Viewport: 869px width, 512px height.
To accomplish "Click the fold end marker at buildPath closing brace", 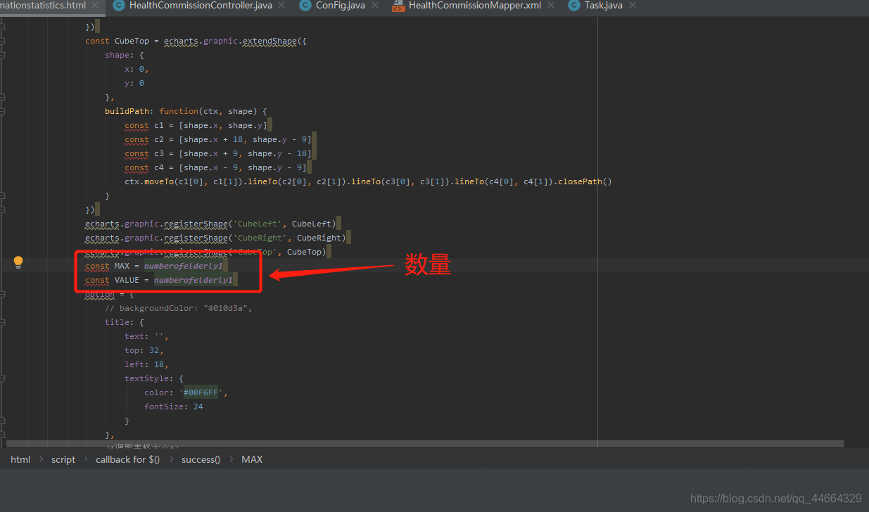I will point(3,196).
